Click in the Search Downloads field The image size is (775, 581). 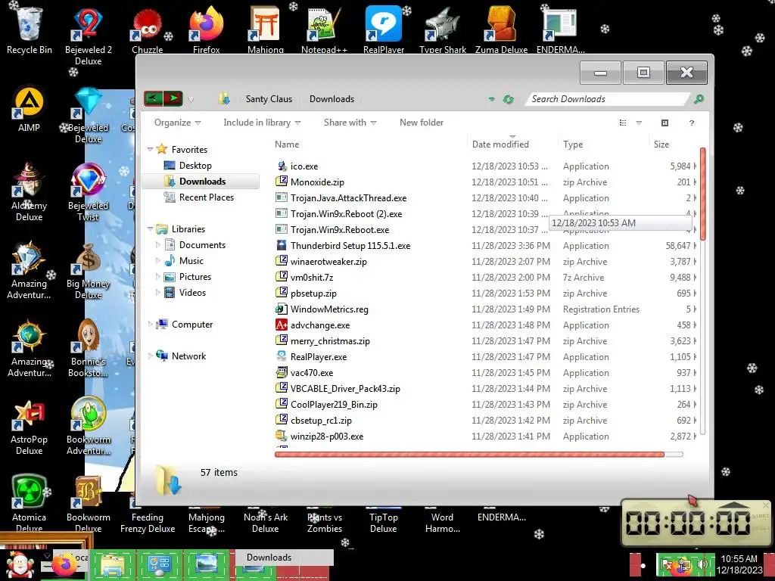click(608, 99)
